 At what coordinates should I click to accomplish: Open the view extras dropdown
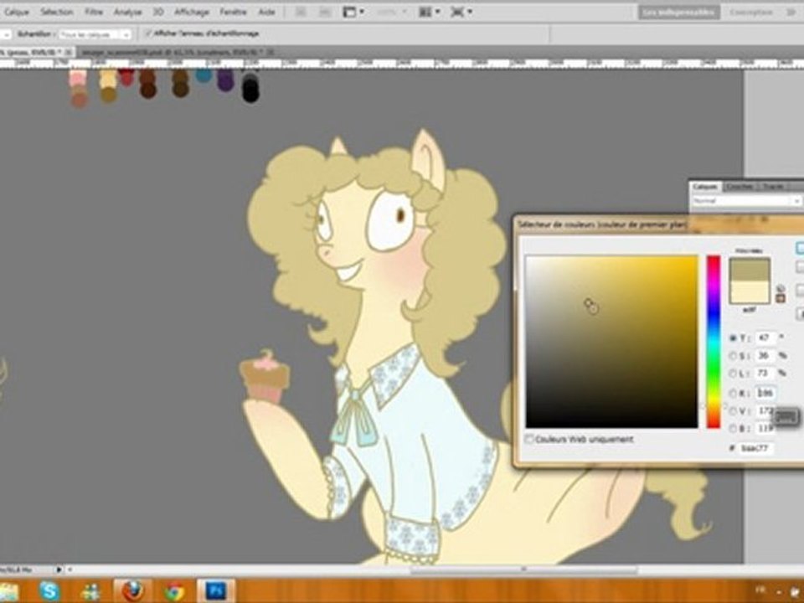click(461, 13)
